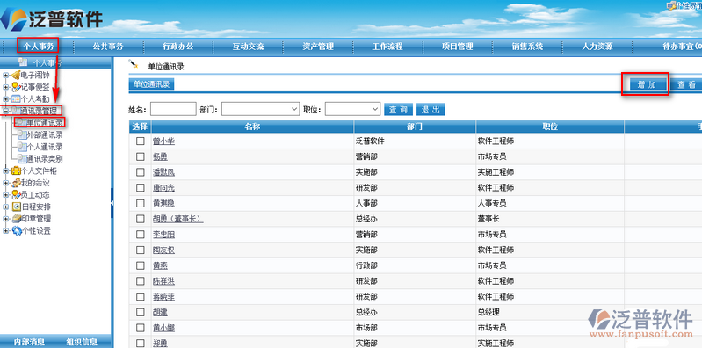Click the 个人考勤 attendance icon
The image size is (702, 348).
(x=16, y=99)
